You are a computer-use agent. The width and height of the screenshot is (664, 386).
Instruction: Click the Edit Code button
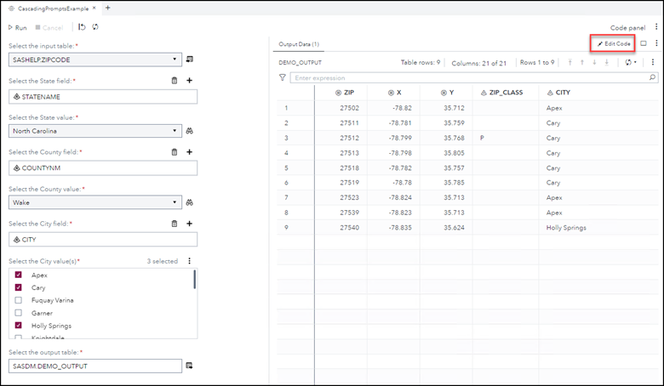pos(613,43)
